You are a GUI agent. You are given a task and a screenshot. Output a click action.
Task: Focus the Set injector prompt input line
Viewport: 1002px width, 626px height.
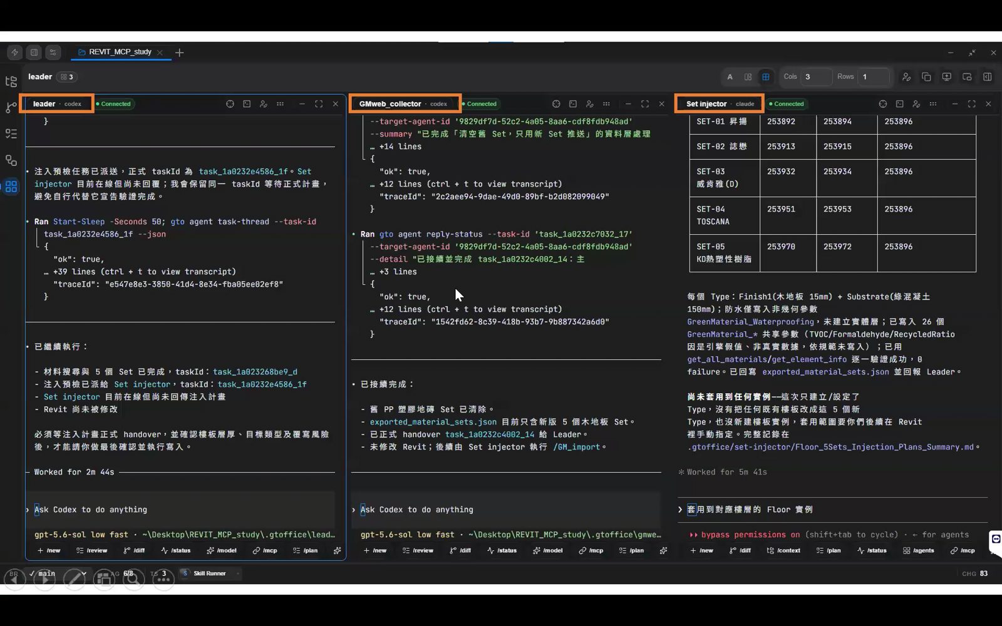click(833, 510)
